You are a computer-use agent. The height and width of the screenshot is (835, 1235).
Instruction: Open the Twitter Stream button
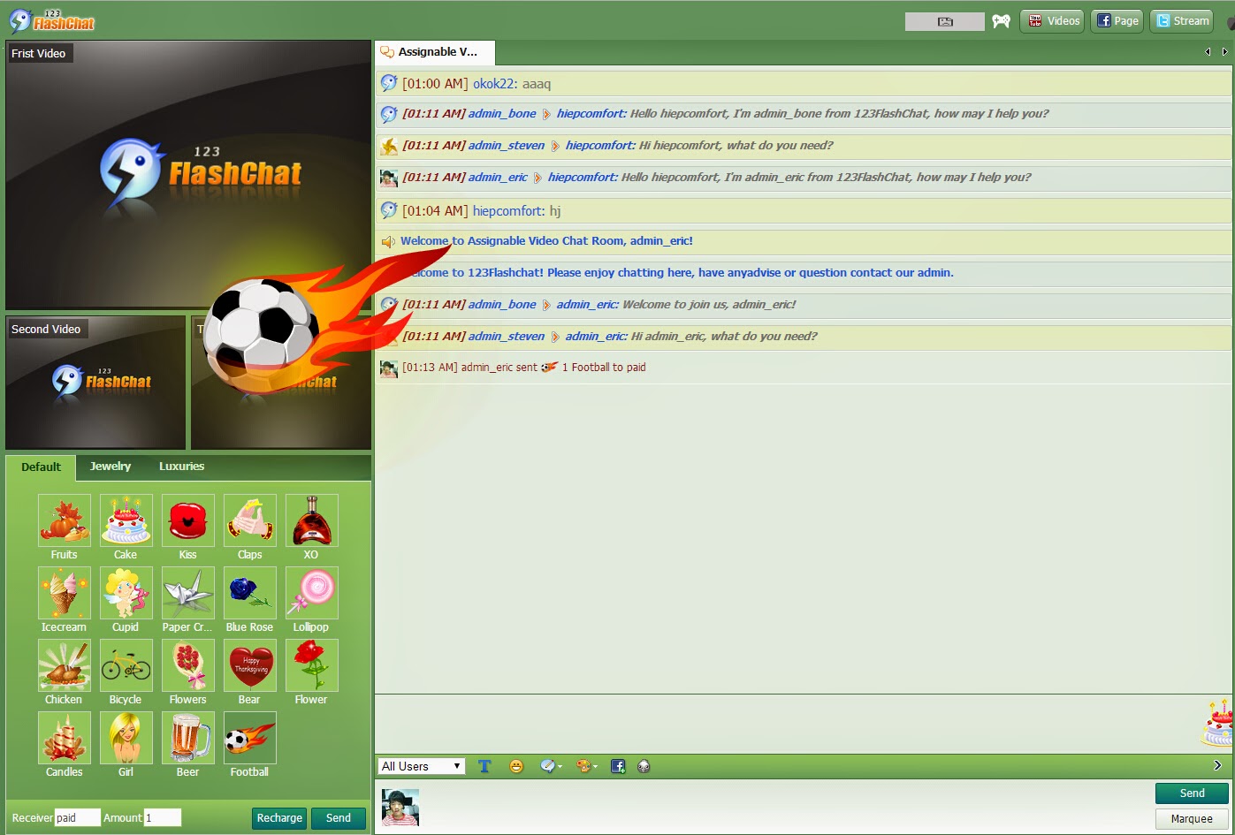[x=1182, y=21]
